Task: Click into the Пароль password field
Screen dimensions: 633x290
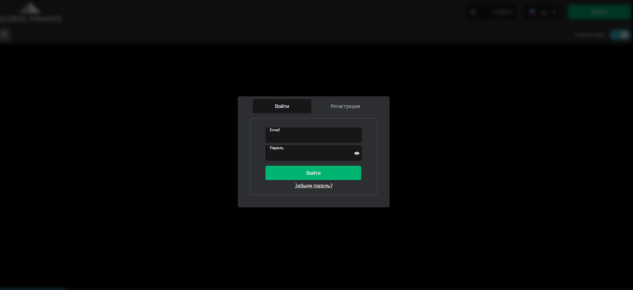Action: [314, 153]
